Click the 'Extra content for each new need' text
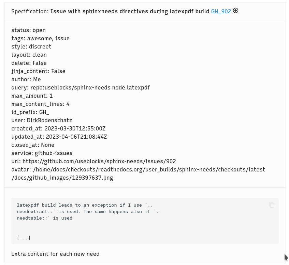 (55, 254)
